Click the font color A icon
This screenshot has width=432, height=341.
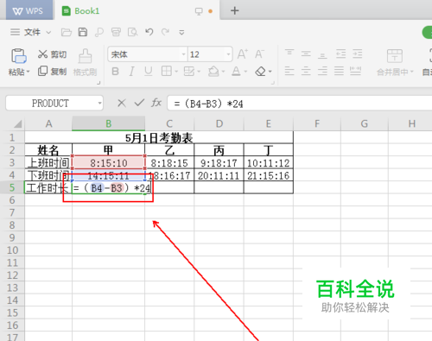point(236,71)
